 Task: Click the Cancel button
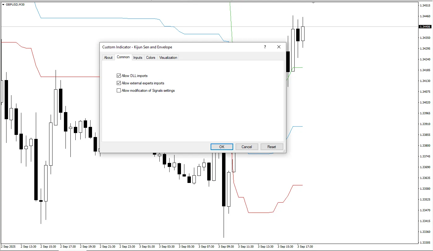pos(247,147)
